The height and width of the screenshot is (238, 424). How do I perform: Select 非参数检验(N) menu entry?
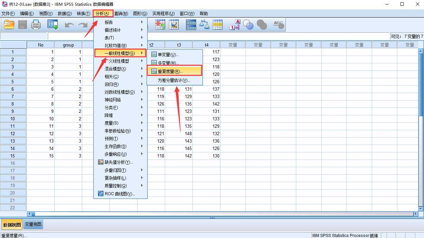coord(120,131)
